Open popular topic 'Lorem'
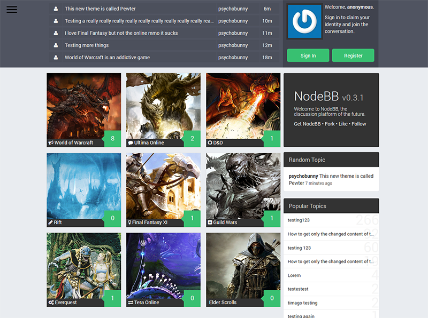Viewport: 428px width, 318px height. coord(294,275)
